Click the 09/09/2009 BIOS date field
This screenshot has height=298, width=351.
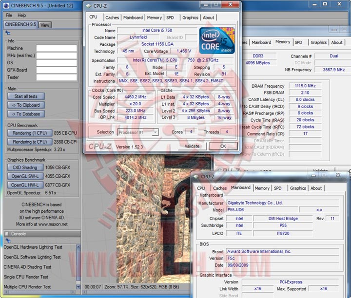point(282,265)
